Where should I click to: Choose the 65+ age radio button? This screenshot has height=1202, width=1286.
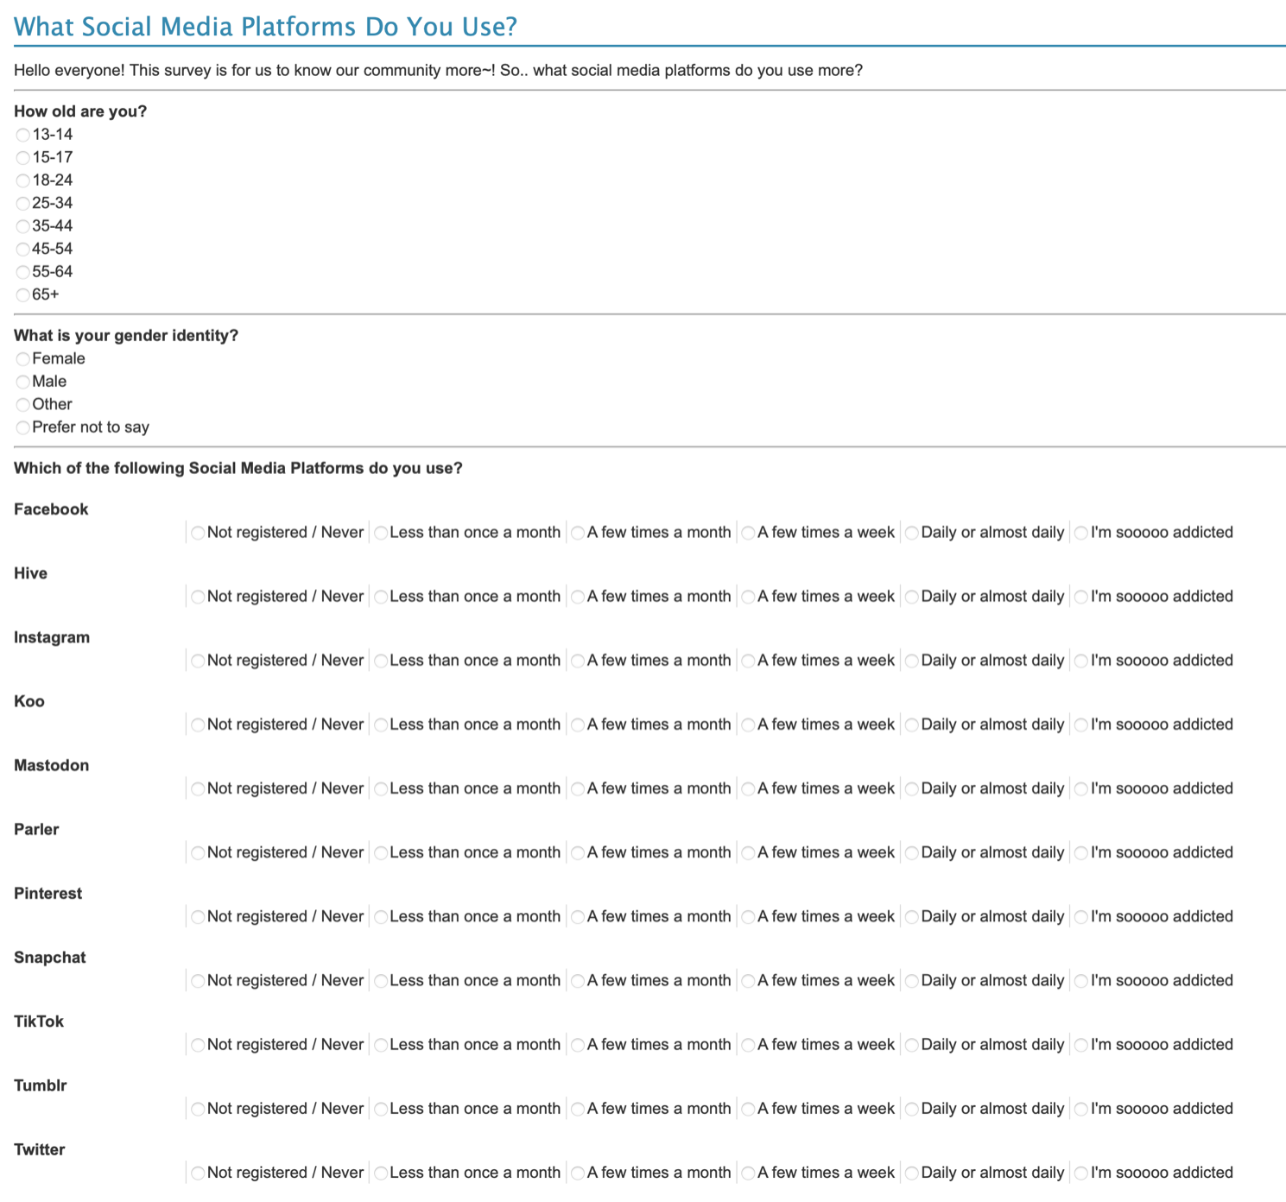pyautogui.click(x=23, y=295)
